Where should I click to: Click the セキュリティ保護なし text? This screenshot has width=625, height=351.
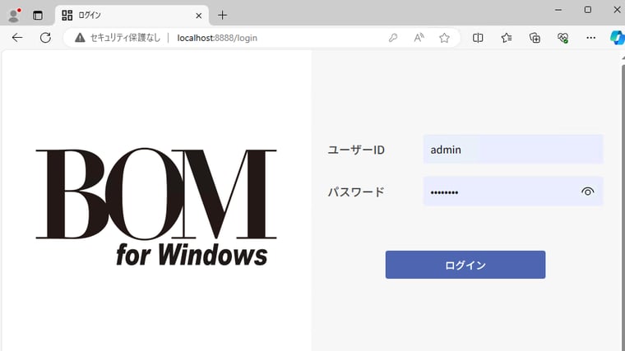(125, 38)
